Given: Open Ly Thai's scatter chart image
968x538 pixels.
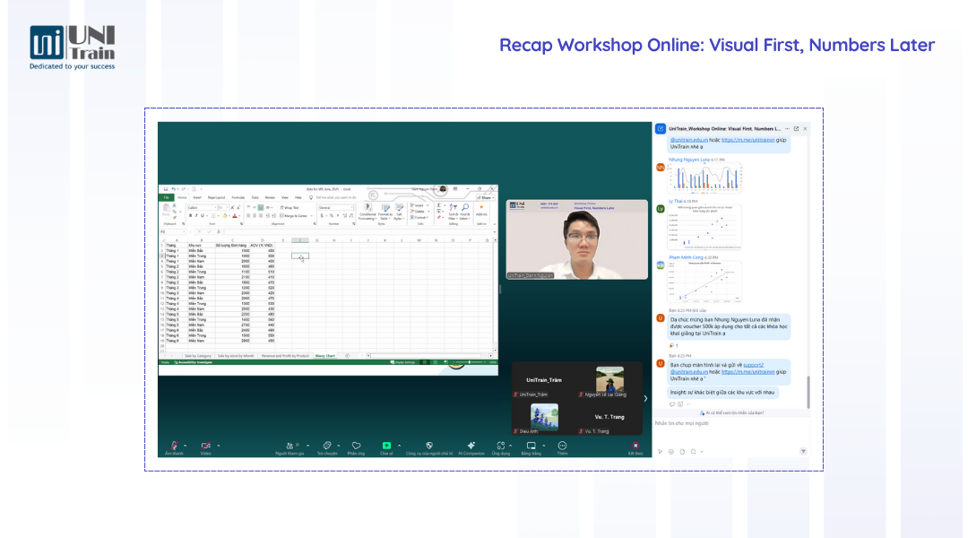Looking at the screenshot, I should [704, 227].
